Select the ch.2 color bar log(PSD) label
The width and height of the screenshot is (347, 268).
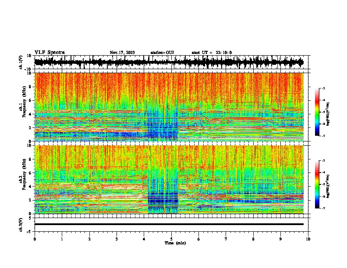(328, 186)
